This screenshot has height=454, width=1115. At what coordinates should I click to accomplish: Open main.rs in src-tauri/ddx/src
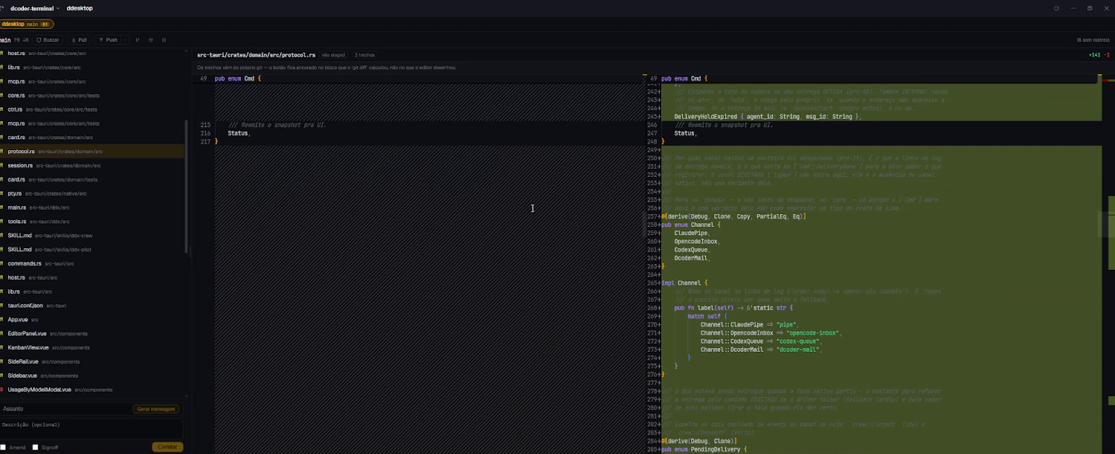93,207
